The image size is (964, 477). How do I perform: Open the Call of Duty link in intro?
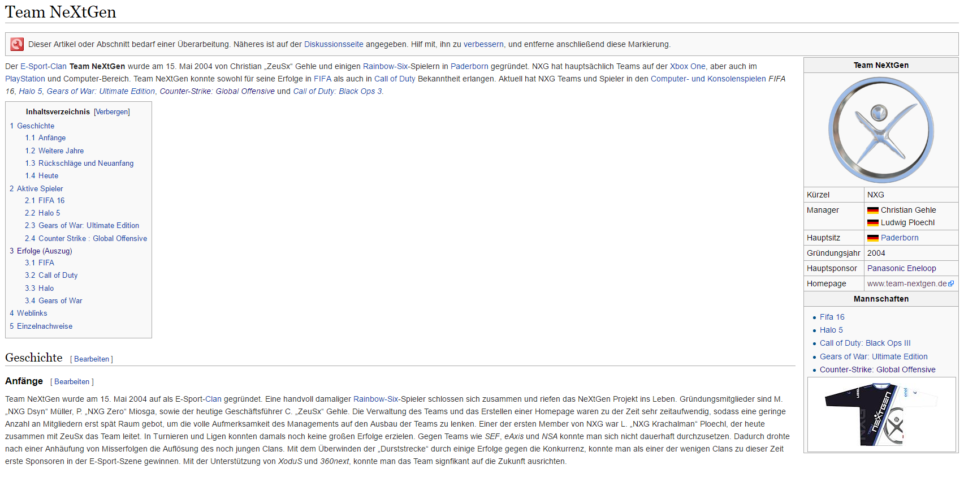395,79
